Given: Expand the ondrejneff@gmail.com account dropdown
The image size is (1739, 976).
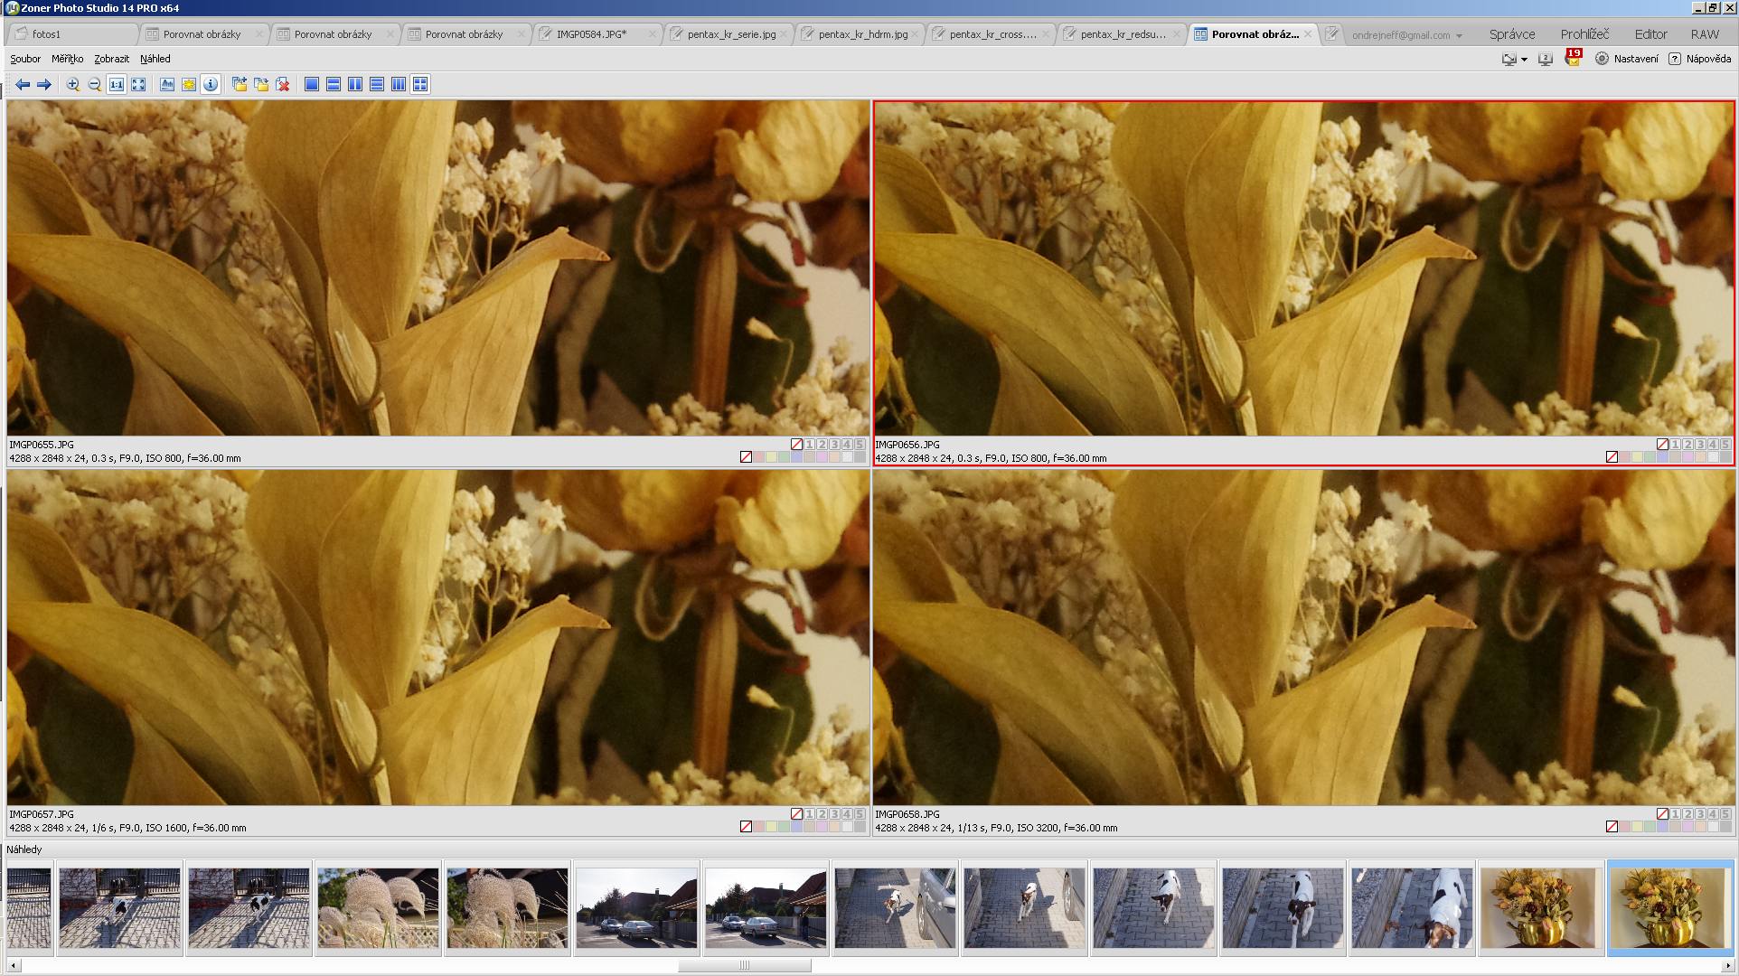Looking at the screenshot, I should click(1459, 36).
